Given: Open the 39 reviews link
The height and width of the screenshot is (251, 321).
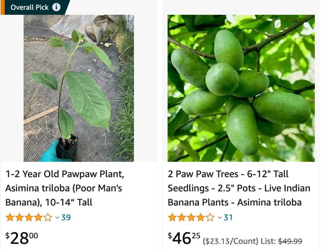Looking at the screenshot, I should (66, 217).
